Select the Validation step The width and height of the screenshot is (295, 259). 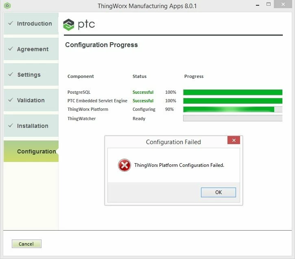click(31, 100)
